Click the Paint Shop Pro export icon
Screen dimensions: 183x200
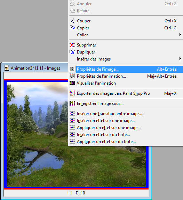(x=72, y=93)
